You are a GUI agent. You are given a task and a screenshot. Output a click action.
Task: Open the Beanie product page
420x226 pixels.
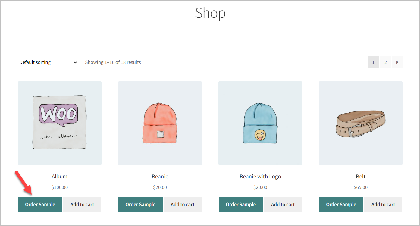coord(160,176)
